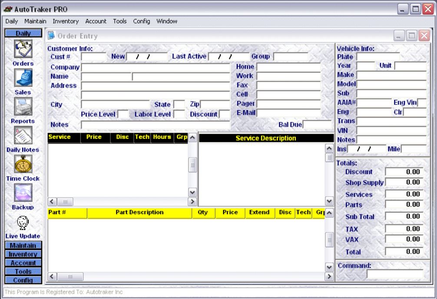Screen dimensions: 437x299
Task: Open the Daily menu
Action: pyautogui.click(x=12, y=21)
